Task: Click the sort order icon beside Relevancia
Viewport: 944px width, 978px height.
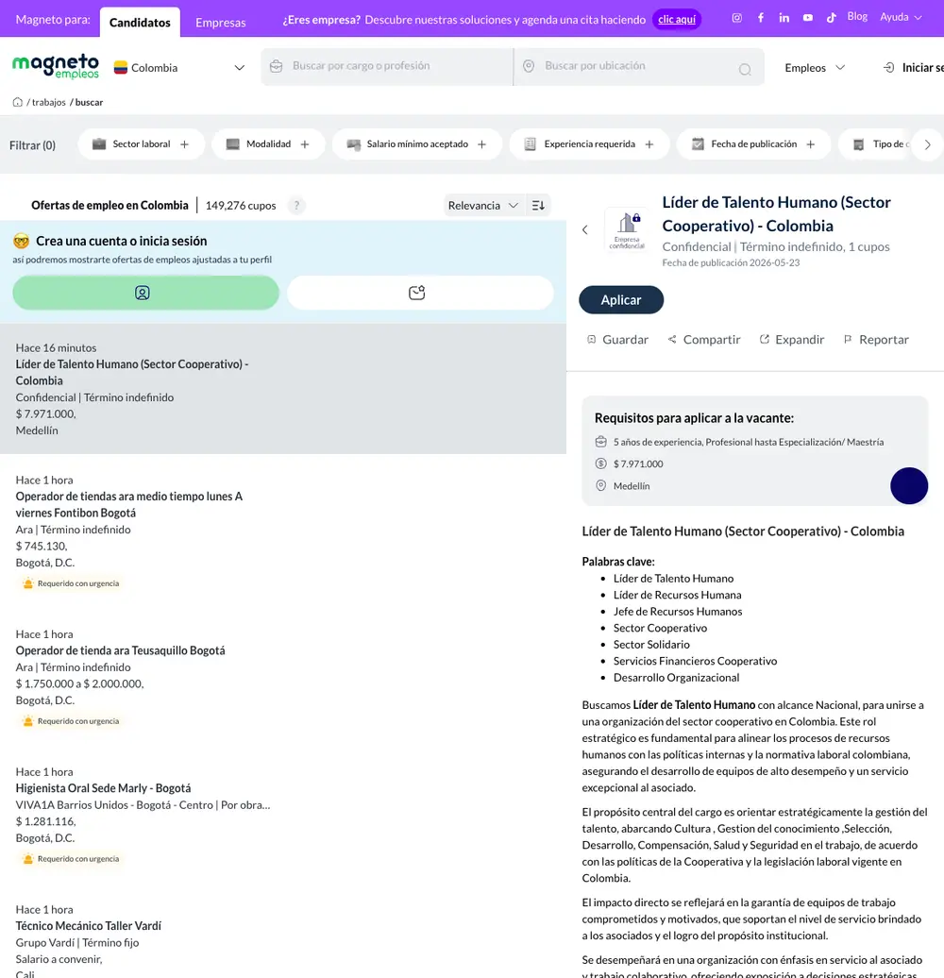Action: (x=538, y=205)
